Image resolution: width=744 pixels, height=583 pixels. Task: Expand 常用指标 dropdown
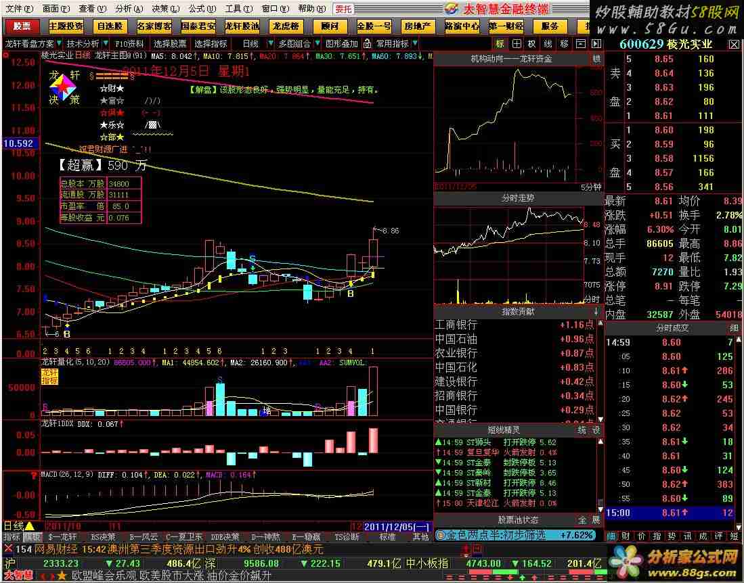click(x=415, y=43)
